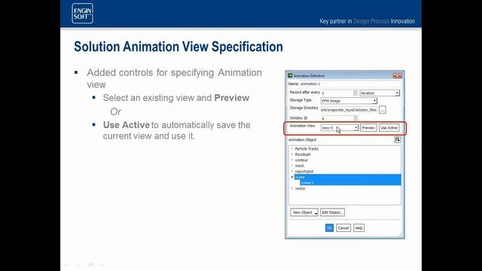Adjust the Window Id stepper
The height and width of the screenshot is (271, 482).
click(x=355, y=118)
